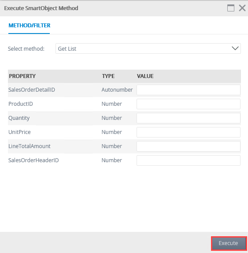The height and width of the screenshot is (253, 248).
Task: Open the Get List method combo box
Action: [148, 48]
